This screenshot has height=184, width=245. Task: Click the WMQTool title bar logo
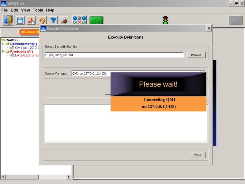point(3,3)
